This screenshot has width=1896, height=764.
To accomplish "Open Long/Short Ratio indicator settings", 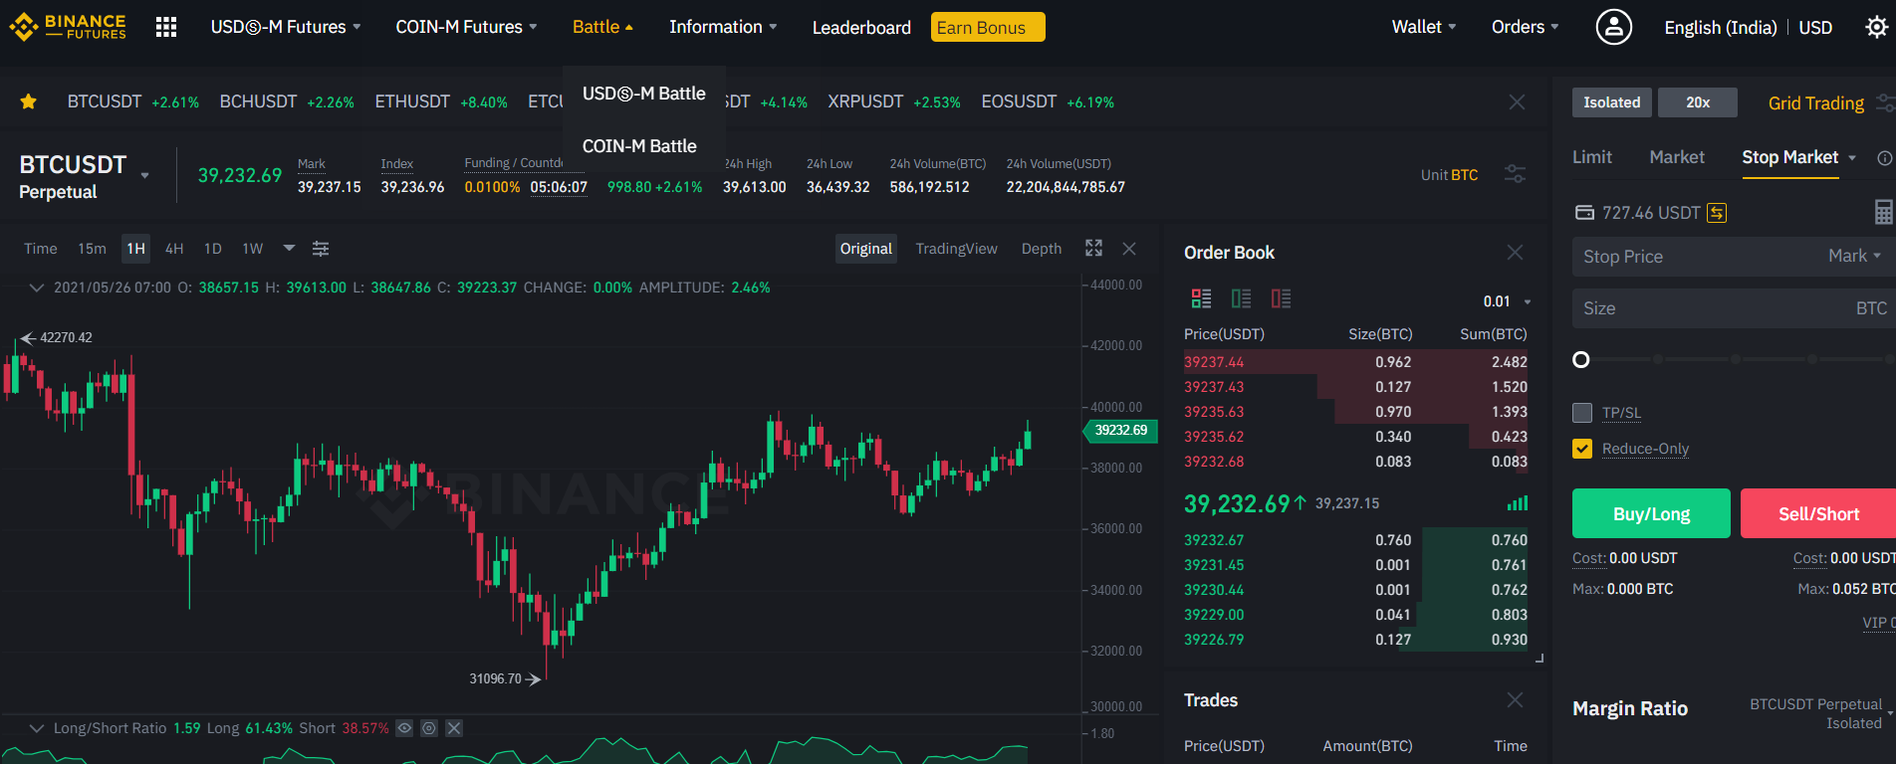I will pyautogui.click(x=429, y=728).
